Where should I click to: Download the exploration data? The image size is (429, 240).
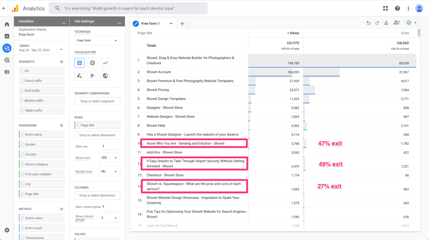(386, 23)
